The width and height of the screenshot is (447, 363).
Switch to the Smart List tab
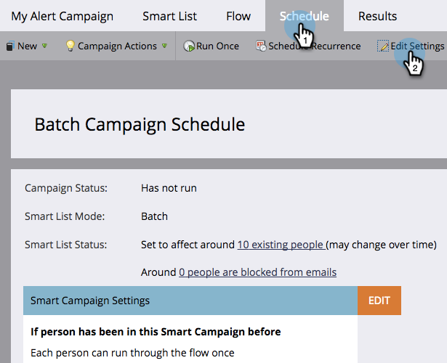[x=169, y=16]
